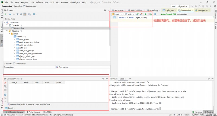Expand the auth_permission table node

click(14, 45)
